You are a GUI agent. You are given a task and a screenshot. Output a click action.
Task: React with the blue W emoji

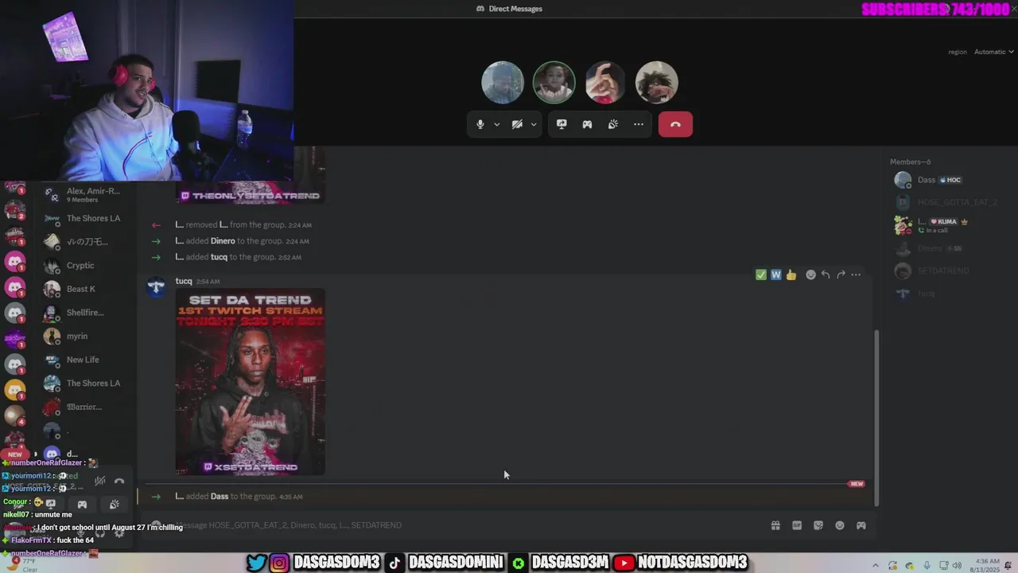tap(775, 275)
